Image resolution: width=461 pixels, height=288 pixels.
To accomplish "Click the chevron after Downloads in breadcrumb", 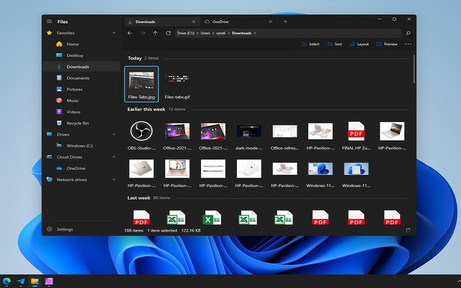I will pyautogui.click(x=255, y=33).
